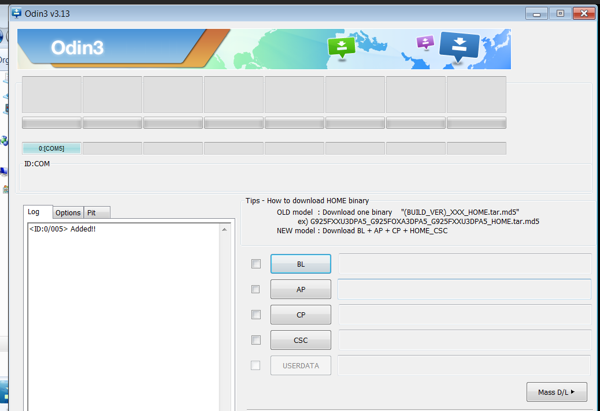Click the CP file path field
The height and width of the screenshot is (411, 600).
point(465,315)
